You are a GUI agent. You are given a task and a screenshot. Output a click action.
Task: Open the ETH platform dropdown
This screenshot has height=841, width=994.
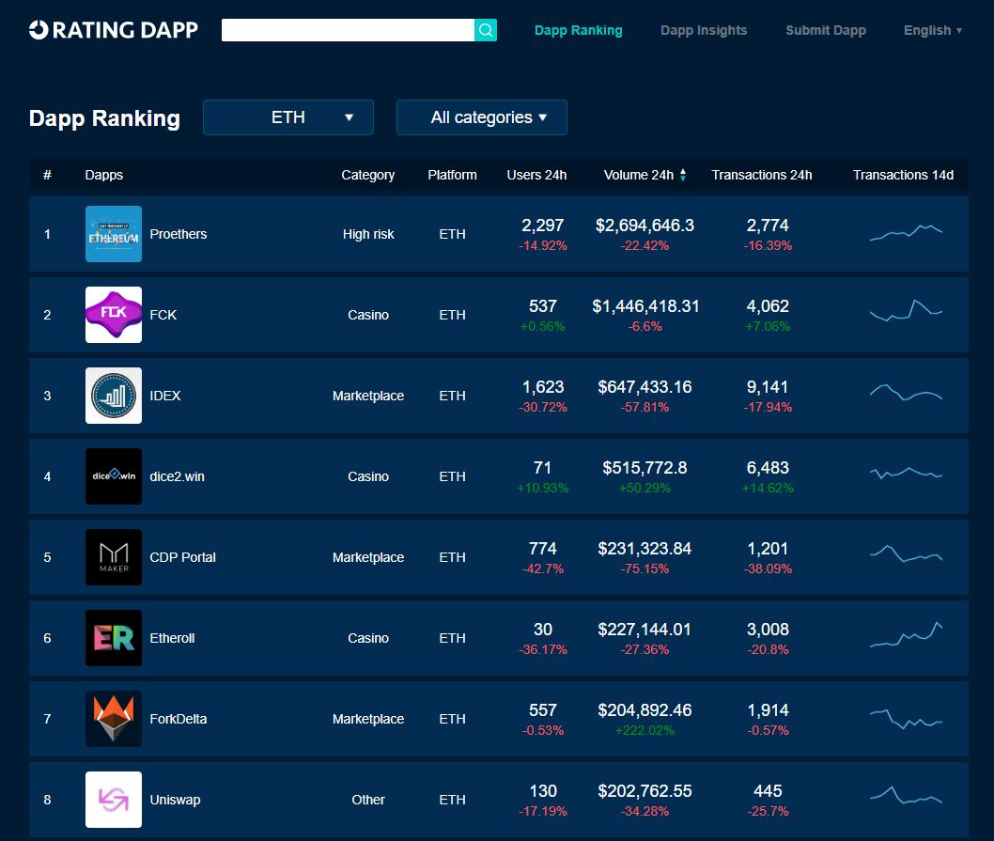point(288,117)
